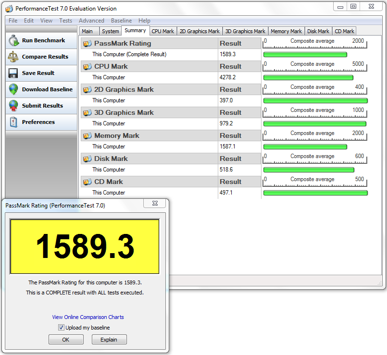Screen dimensions: 387x355
Task: Open the Tests menu
Action: 66,21
